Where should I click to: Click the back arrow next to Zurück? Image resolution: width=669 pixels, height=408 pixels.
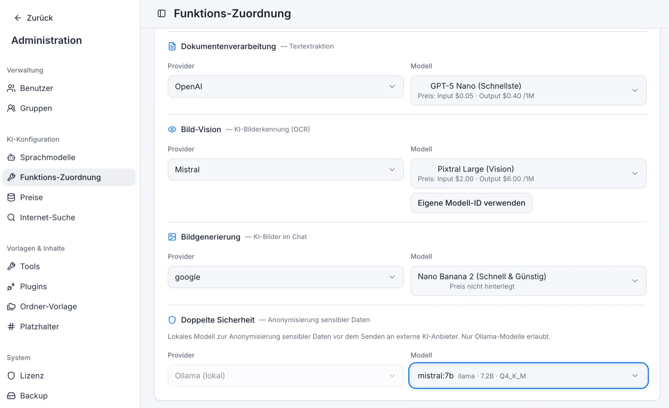(17, 18)
